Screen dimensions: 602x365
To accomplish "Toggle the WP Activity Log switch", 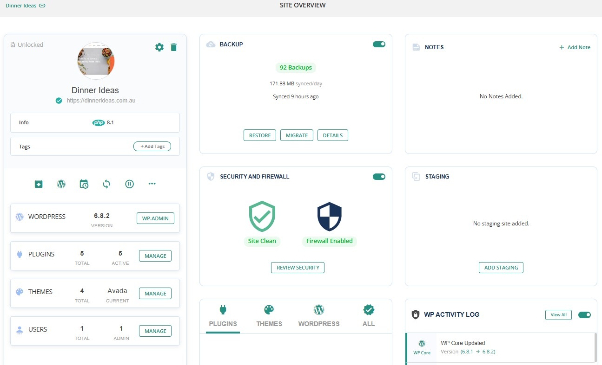I will [584, 315].
